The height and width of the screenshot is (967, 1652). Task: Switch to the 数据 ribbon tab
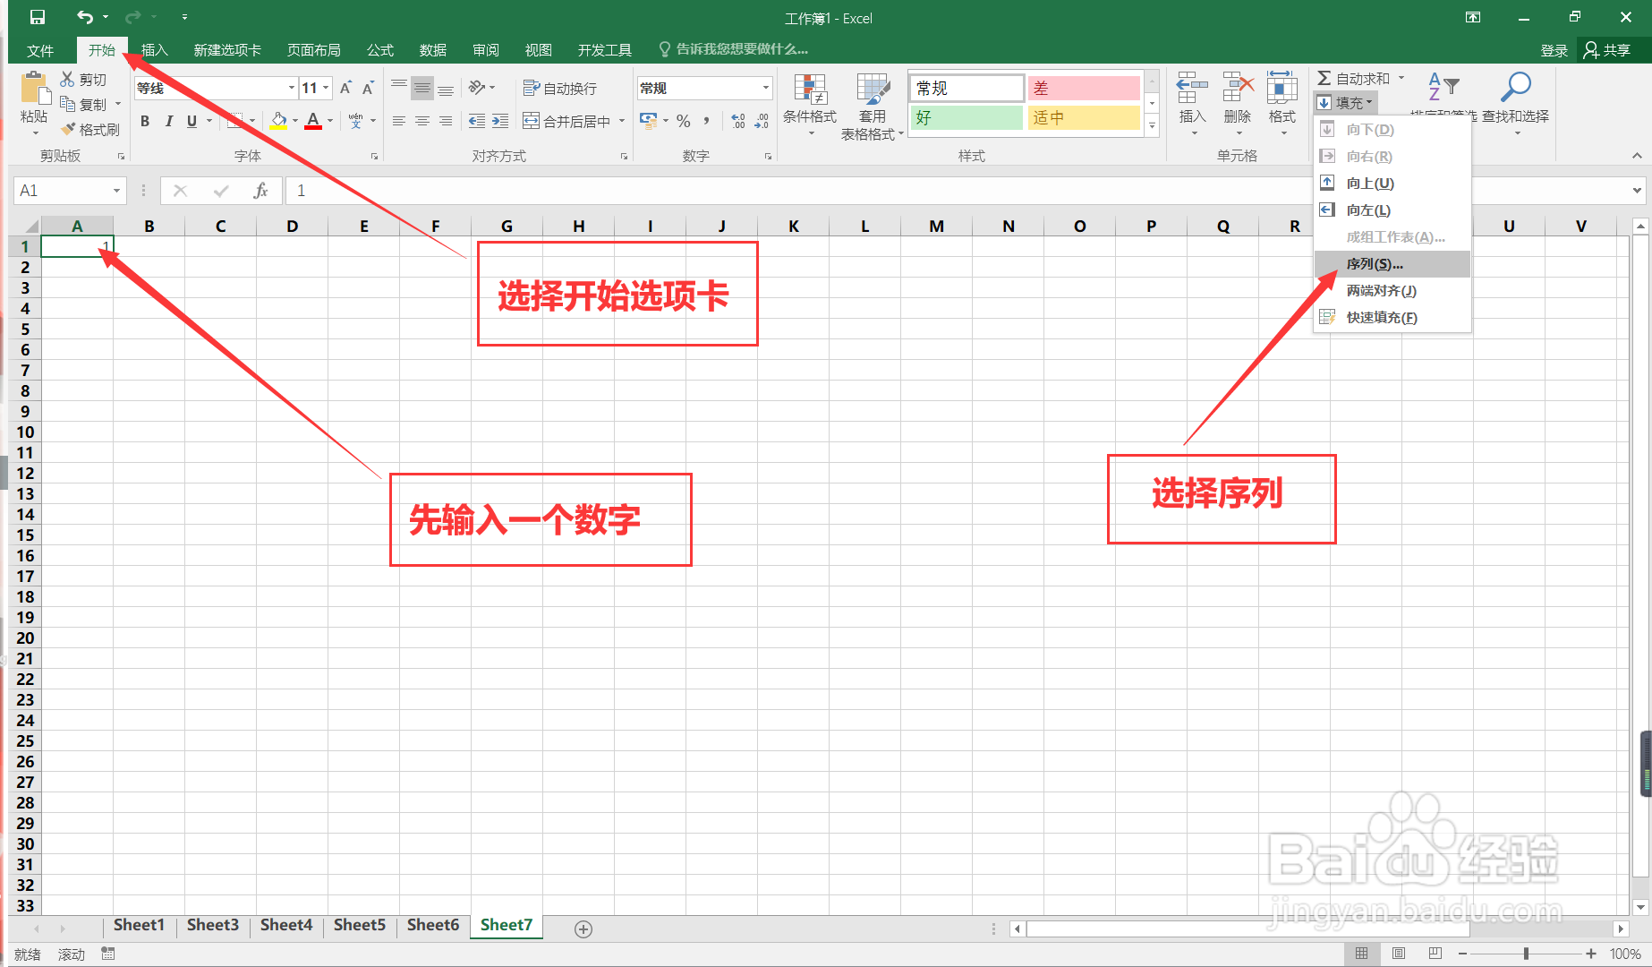pos(432,49)
